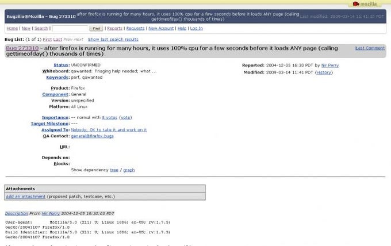391x246 pixels.
Task: Select the Reported date 2004-12-05 16:30 PDT
Action: [289, 66]
